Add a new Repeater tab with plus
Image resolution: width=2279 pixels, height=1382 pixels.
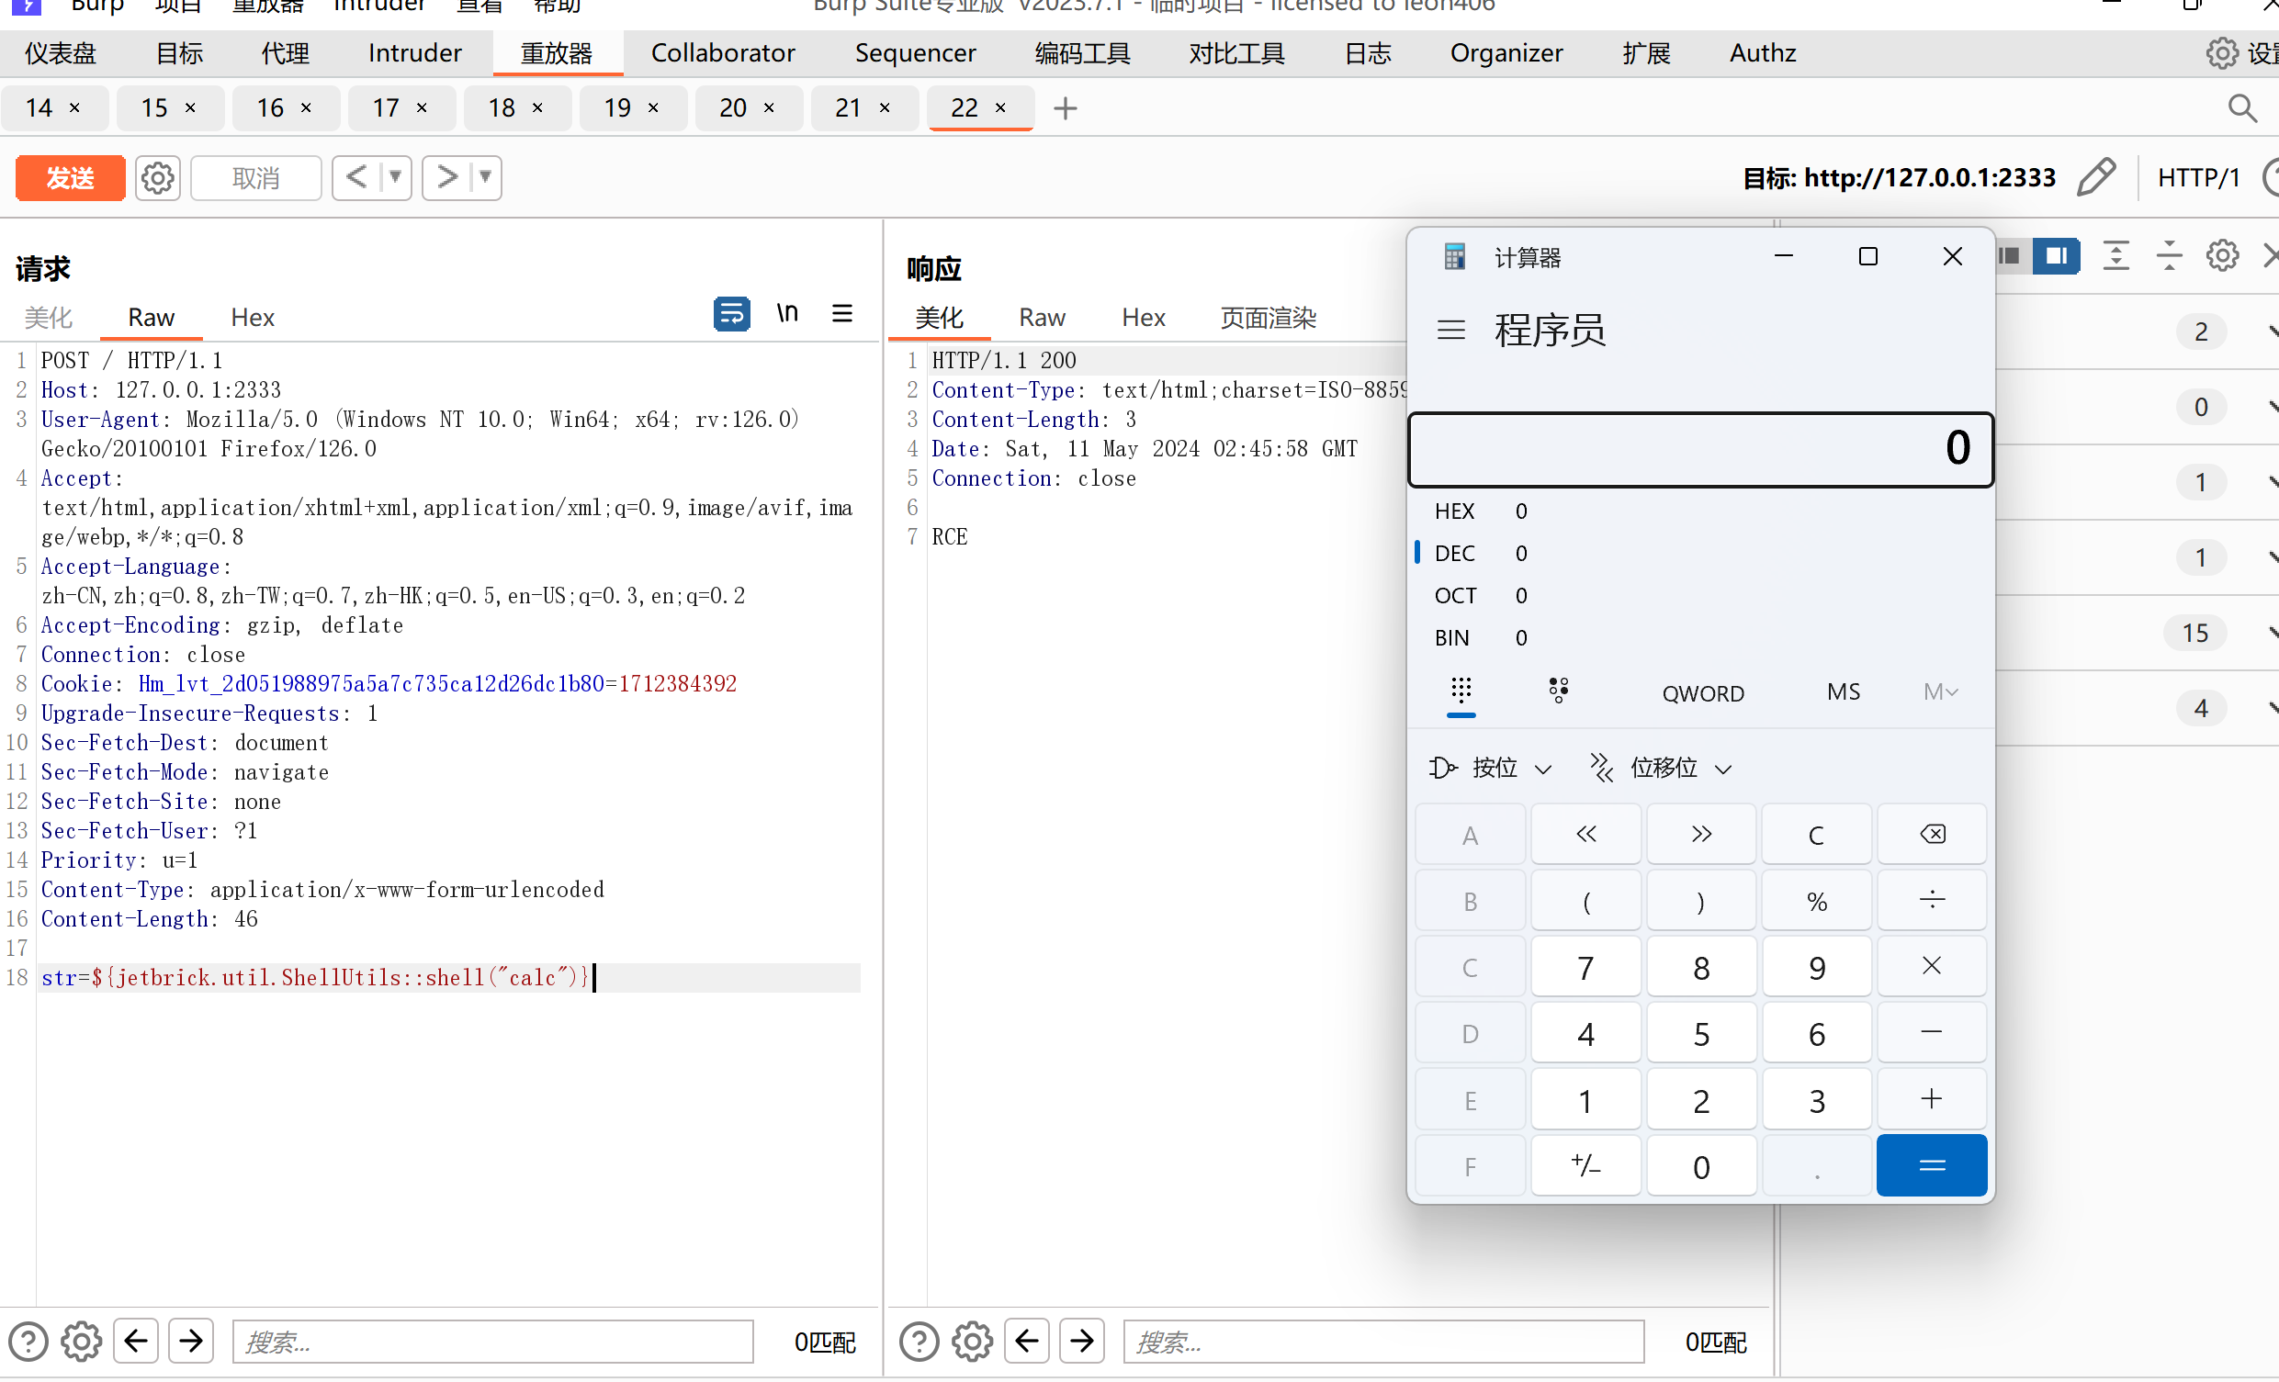click(x=1066, y=108)
